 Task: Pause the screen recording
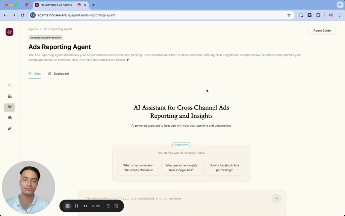pos(77,206)
